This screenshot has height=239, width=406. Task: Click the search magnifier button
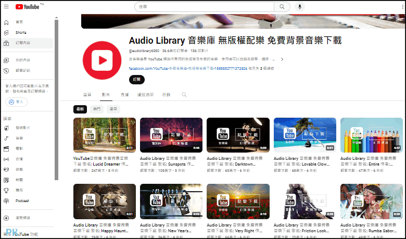282,7
